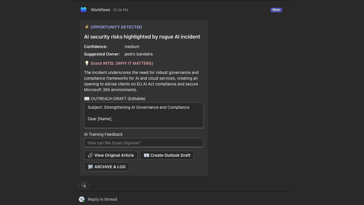Click the PS user avatar near reply
The height and width of the screenshot is (205, 364).
[82, 199]
